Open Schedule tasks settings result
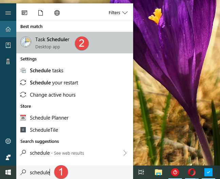Screen dimensions: 220x179 (47, 71)
